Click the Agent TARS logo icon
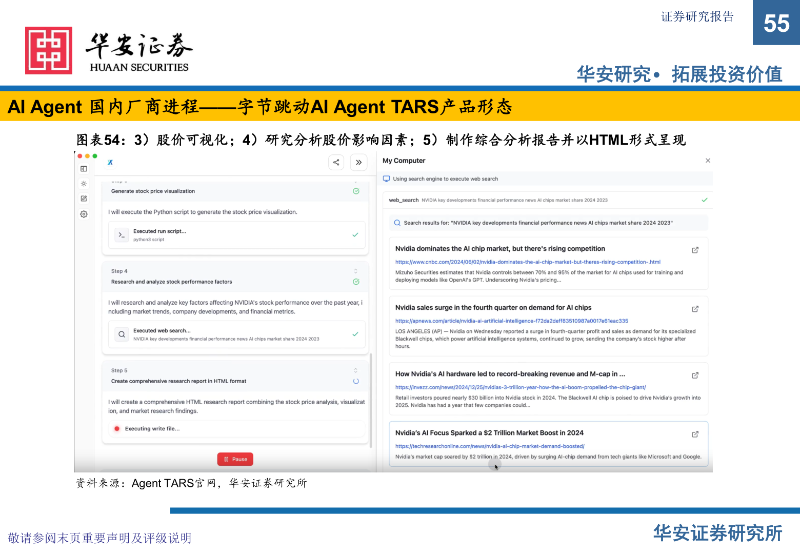800x554 pixels. pyautogui.click(x=110, y=163)
